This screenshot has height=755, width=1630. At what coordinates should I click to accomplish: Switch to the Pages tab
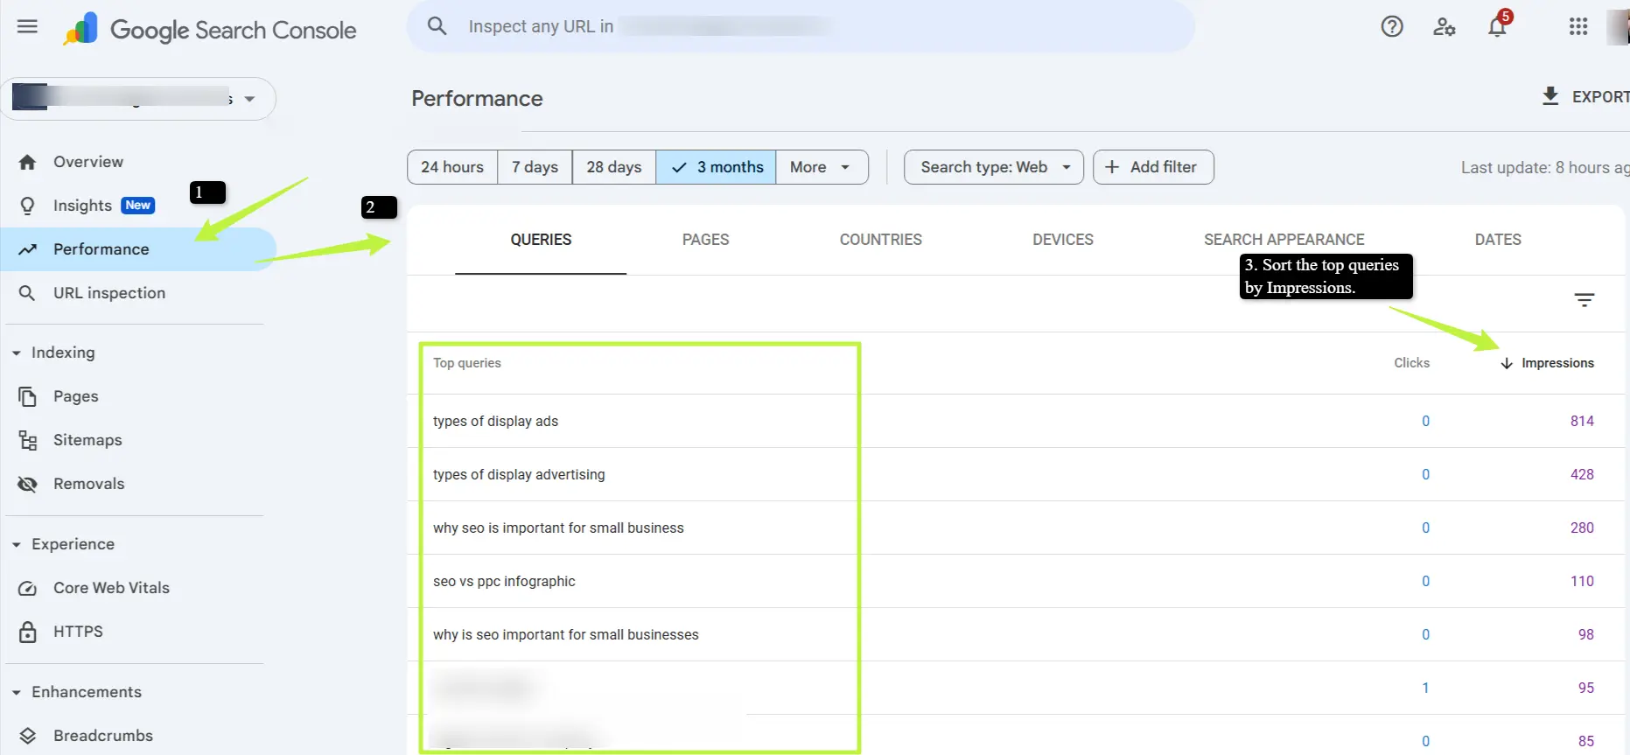coord(705,240)
